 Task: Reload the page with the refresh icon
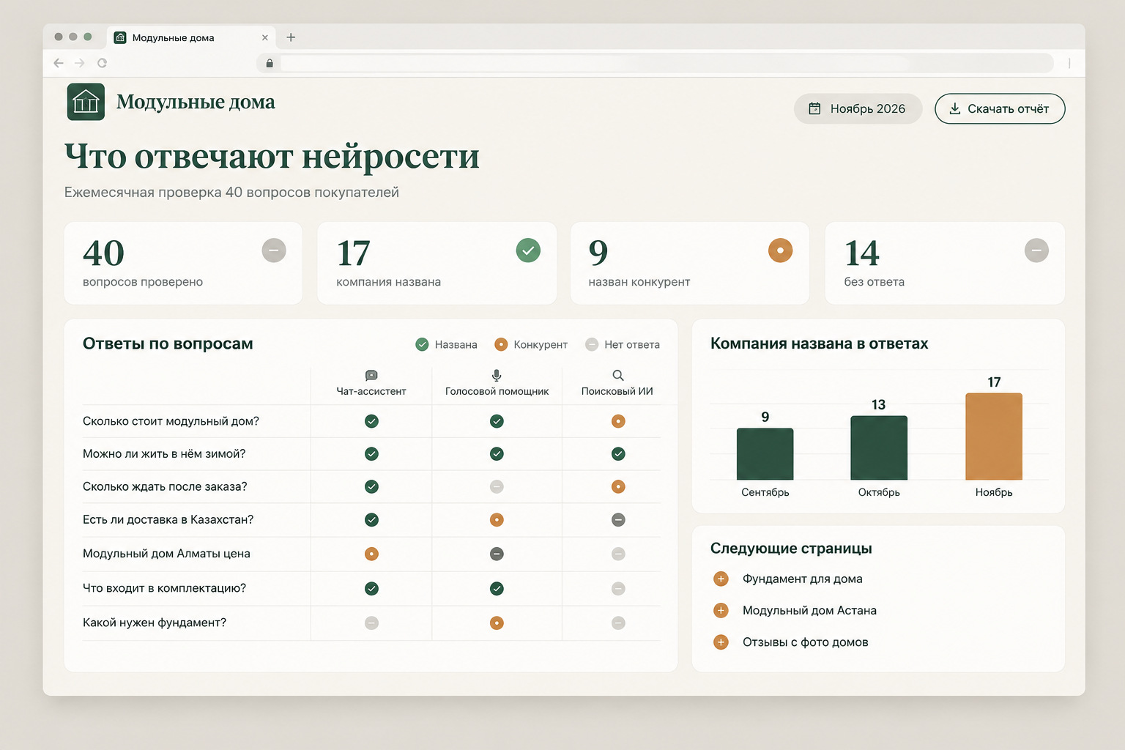click(x=102, y=63)
